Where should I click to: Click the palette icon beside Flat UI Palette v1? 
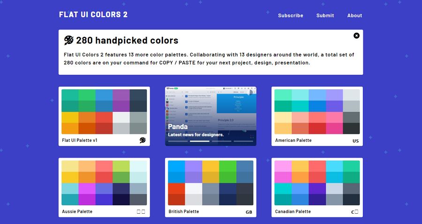pyautogui.click(x=143, y=140)
